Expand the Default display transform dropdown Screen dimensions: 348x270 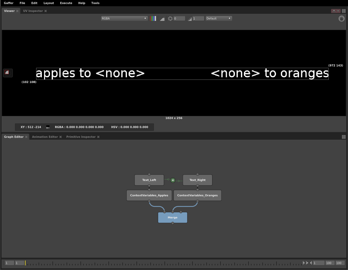(x=219, y=18)
